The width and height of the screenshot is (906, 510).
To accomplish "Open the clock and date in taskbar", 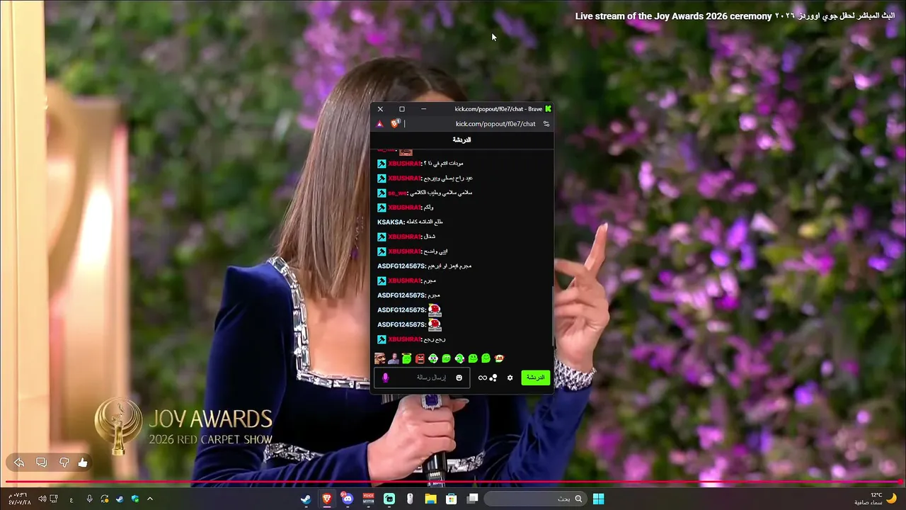I will tap(18, 499).
